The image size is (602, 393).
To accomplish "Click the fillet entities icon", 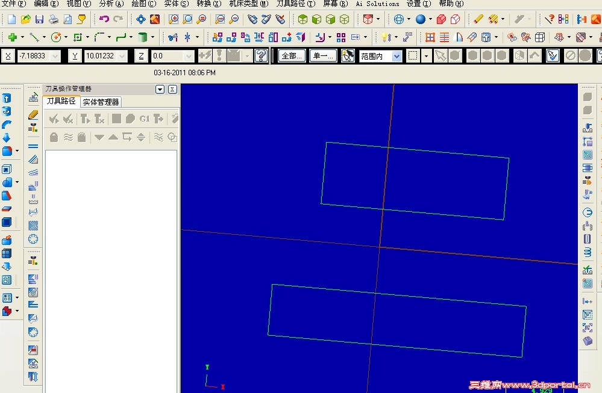I will (x=99, y=37).
